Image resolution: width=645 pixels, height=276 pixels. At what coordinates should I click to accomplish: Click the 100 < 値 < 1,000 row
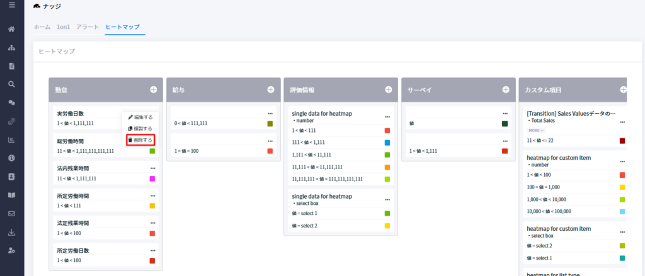click(x=576, y=187)
